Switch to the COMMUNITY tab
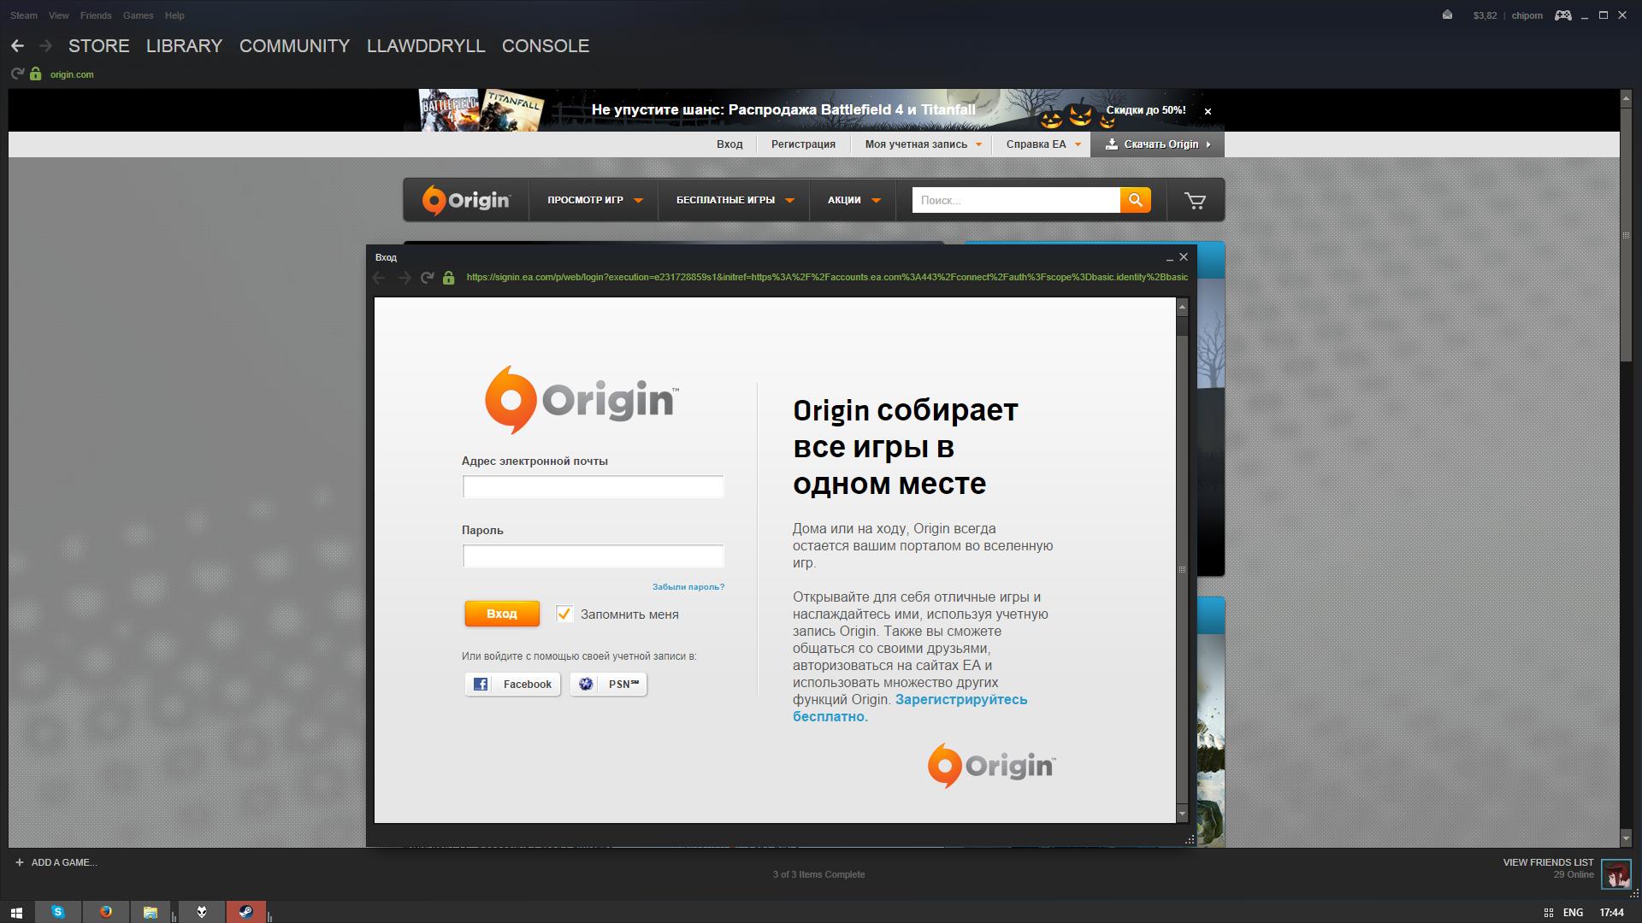The image size is (1642, 923). coord(294,46)
